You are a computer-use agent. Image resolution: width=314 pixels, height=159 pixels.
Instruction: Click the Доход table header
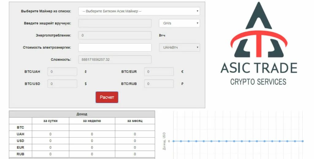(x=82, y=114)
